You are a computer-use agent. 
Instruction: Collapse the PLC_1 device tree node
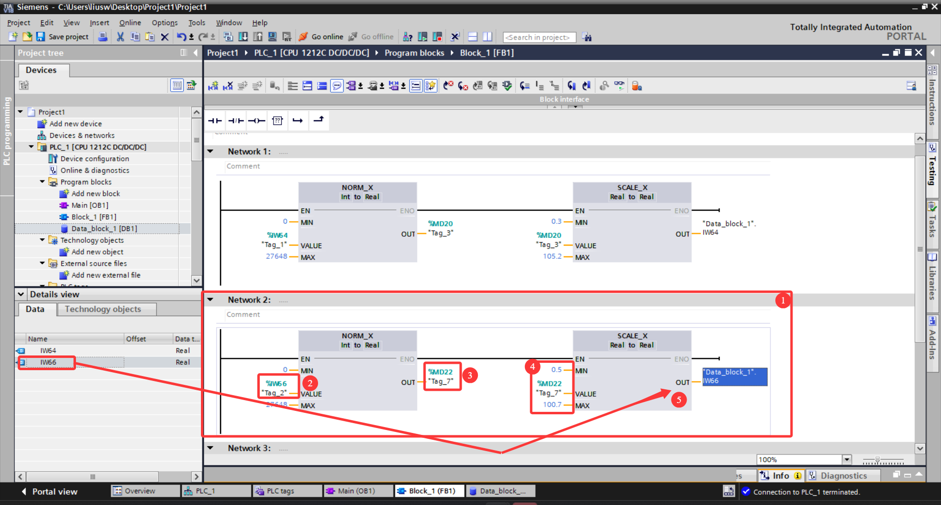click(x=31, y=147)
